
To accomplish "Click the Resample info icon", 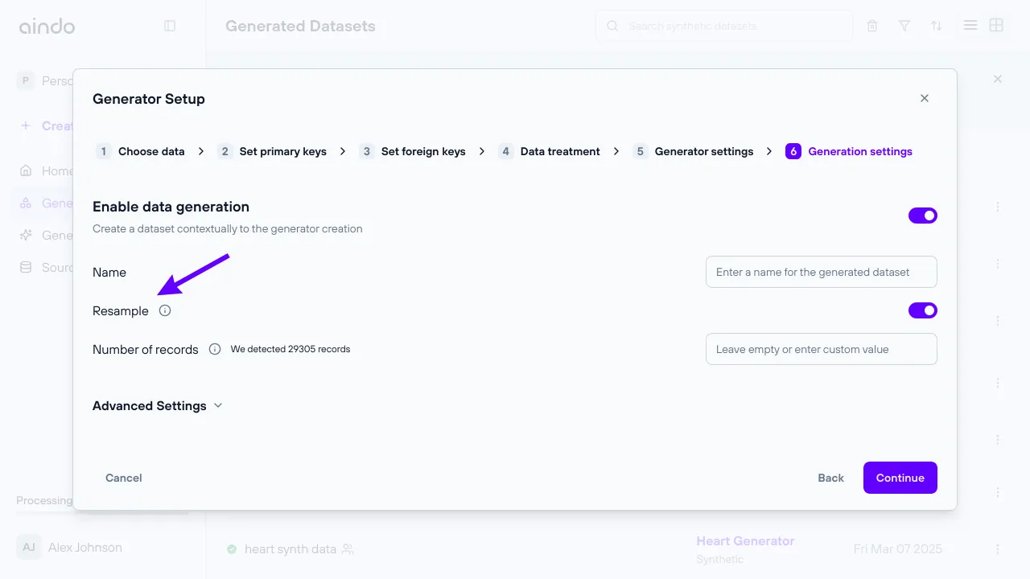I will (165, 311).
